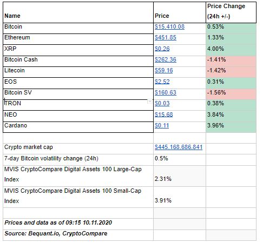The image size is (263, 250).
Task: Open the Cardano price link $0.11
Action: pos(162,125)
